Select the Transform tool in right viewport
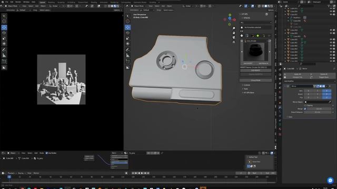337x189 pixels. pos(127,44)
